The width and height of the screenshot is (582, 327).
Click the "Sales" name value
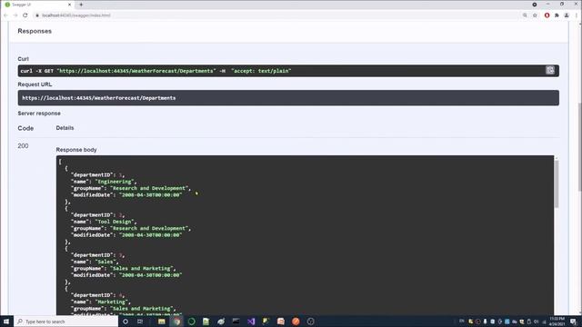(x=105, y=262)
